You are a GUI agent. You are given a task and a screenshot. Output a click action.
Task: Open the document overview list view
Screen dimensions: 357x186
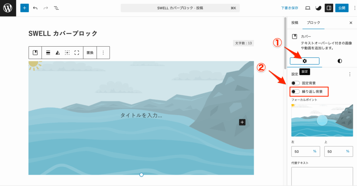tap(56, 8)
